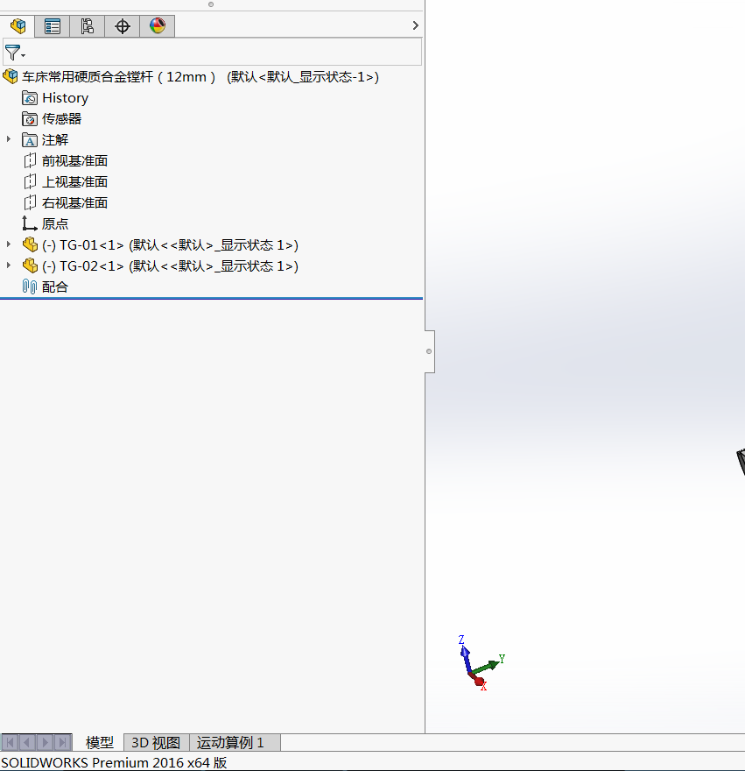The width and height of the screenshot is (745, 771).
Task: Expand the TG-01<1> component node
Action: click(x=9, y=244)
